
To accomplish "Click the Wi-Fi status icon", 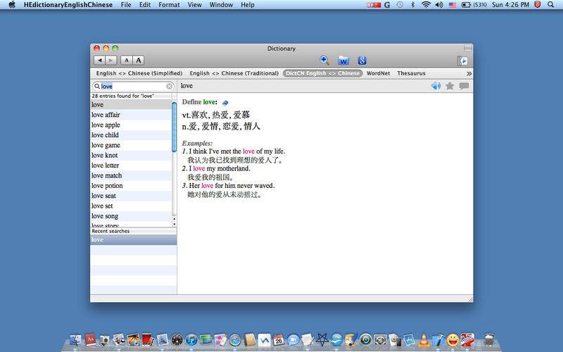I will coord(426,5).
